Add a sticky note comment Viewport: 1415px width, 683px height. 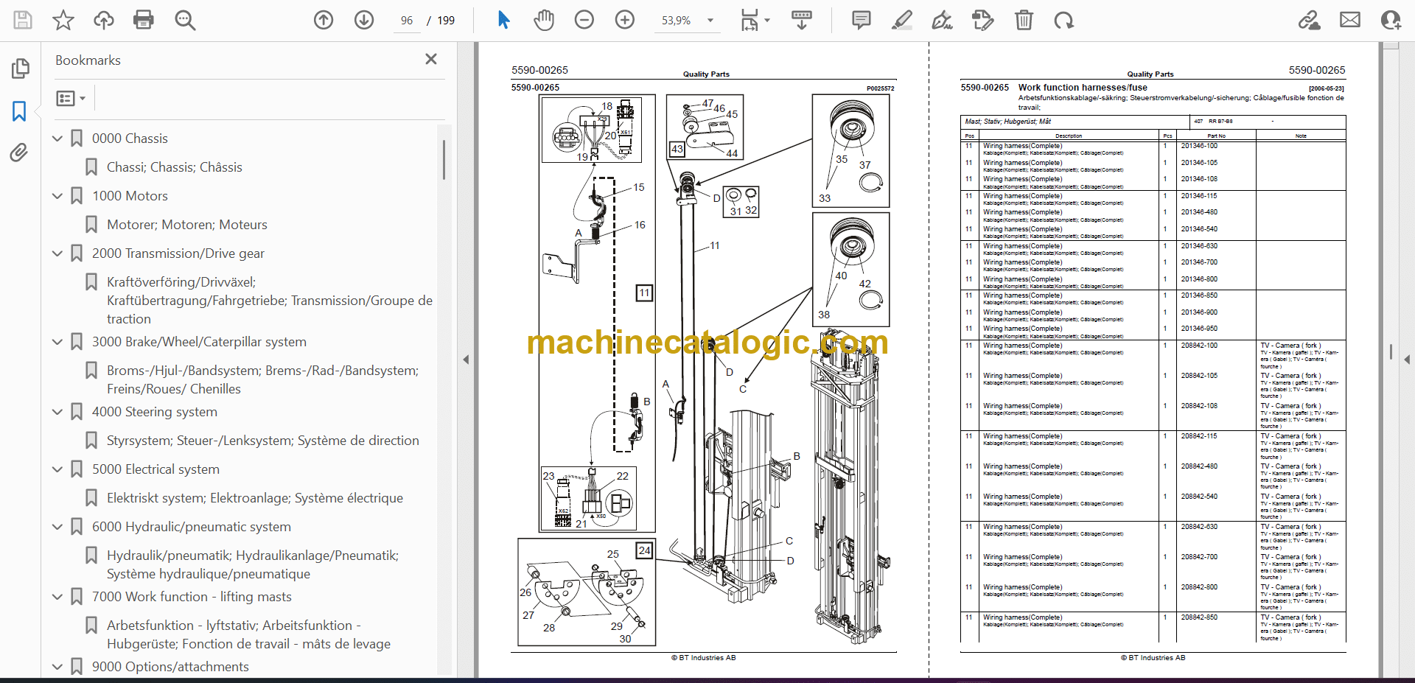[x=861, y=20]
